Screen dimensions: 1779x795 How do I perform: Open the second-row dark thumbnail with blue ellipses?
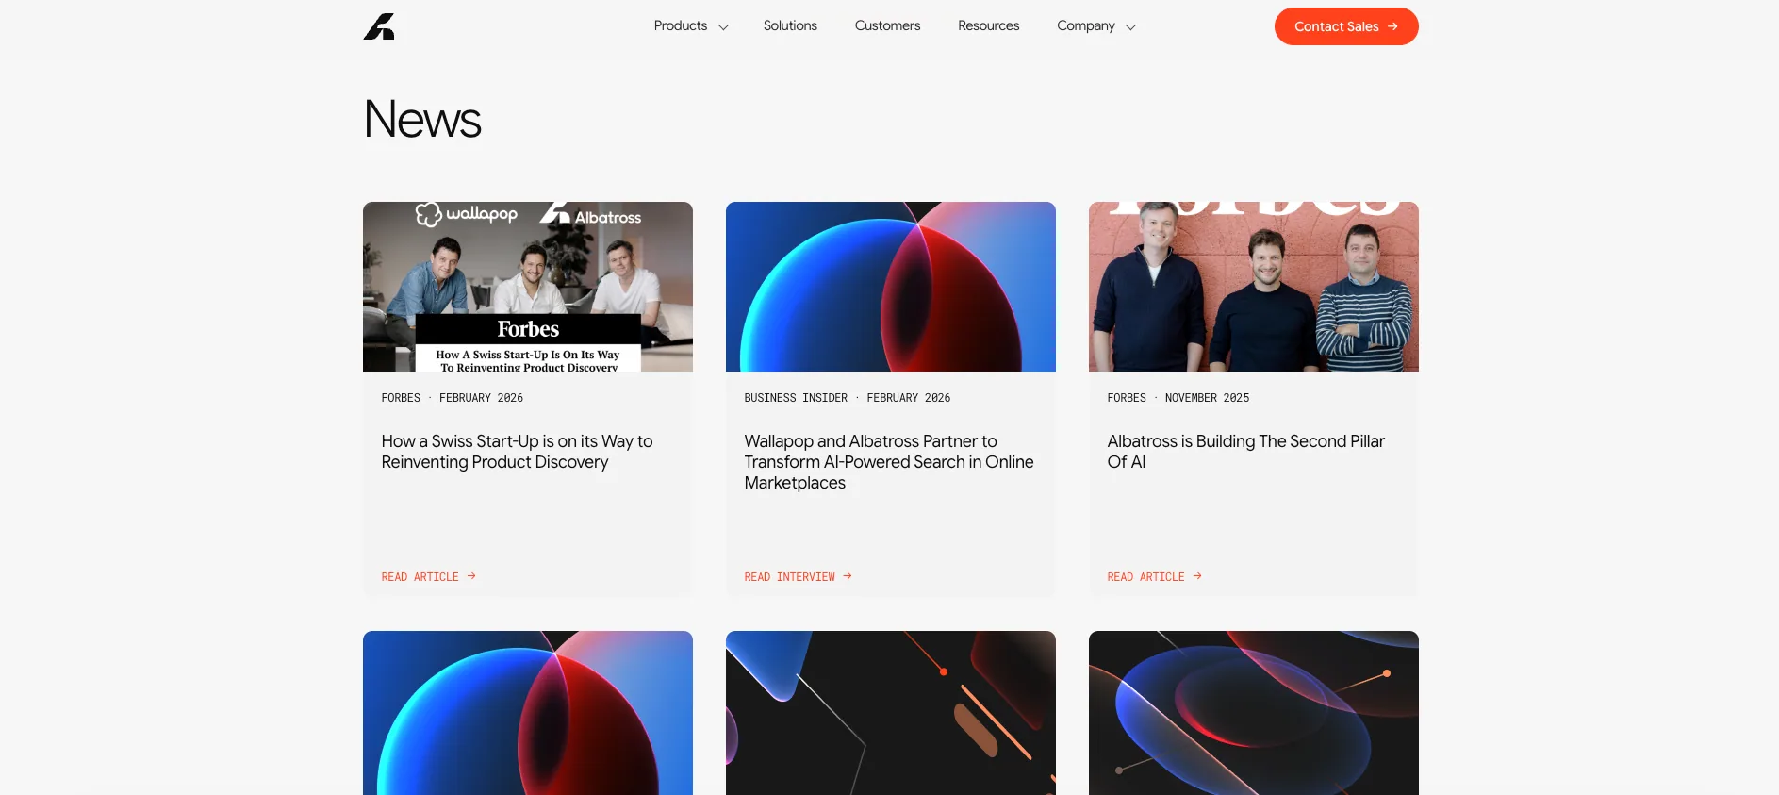[x=1254, y=713]
